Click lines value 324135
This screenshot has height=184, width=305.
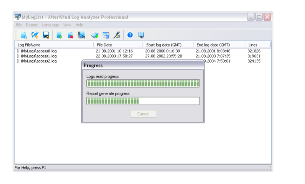(254, 61)
